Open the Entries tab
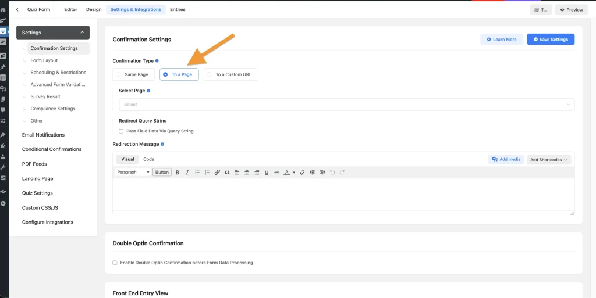The height and width of the screenshot is (298, 596). (178, 9)
